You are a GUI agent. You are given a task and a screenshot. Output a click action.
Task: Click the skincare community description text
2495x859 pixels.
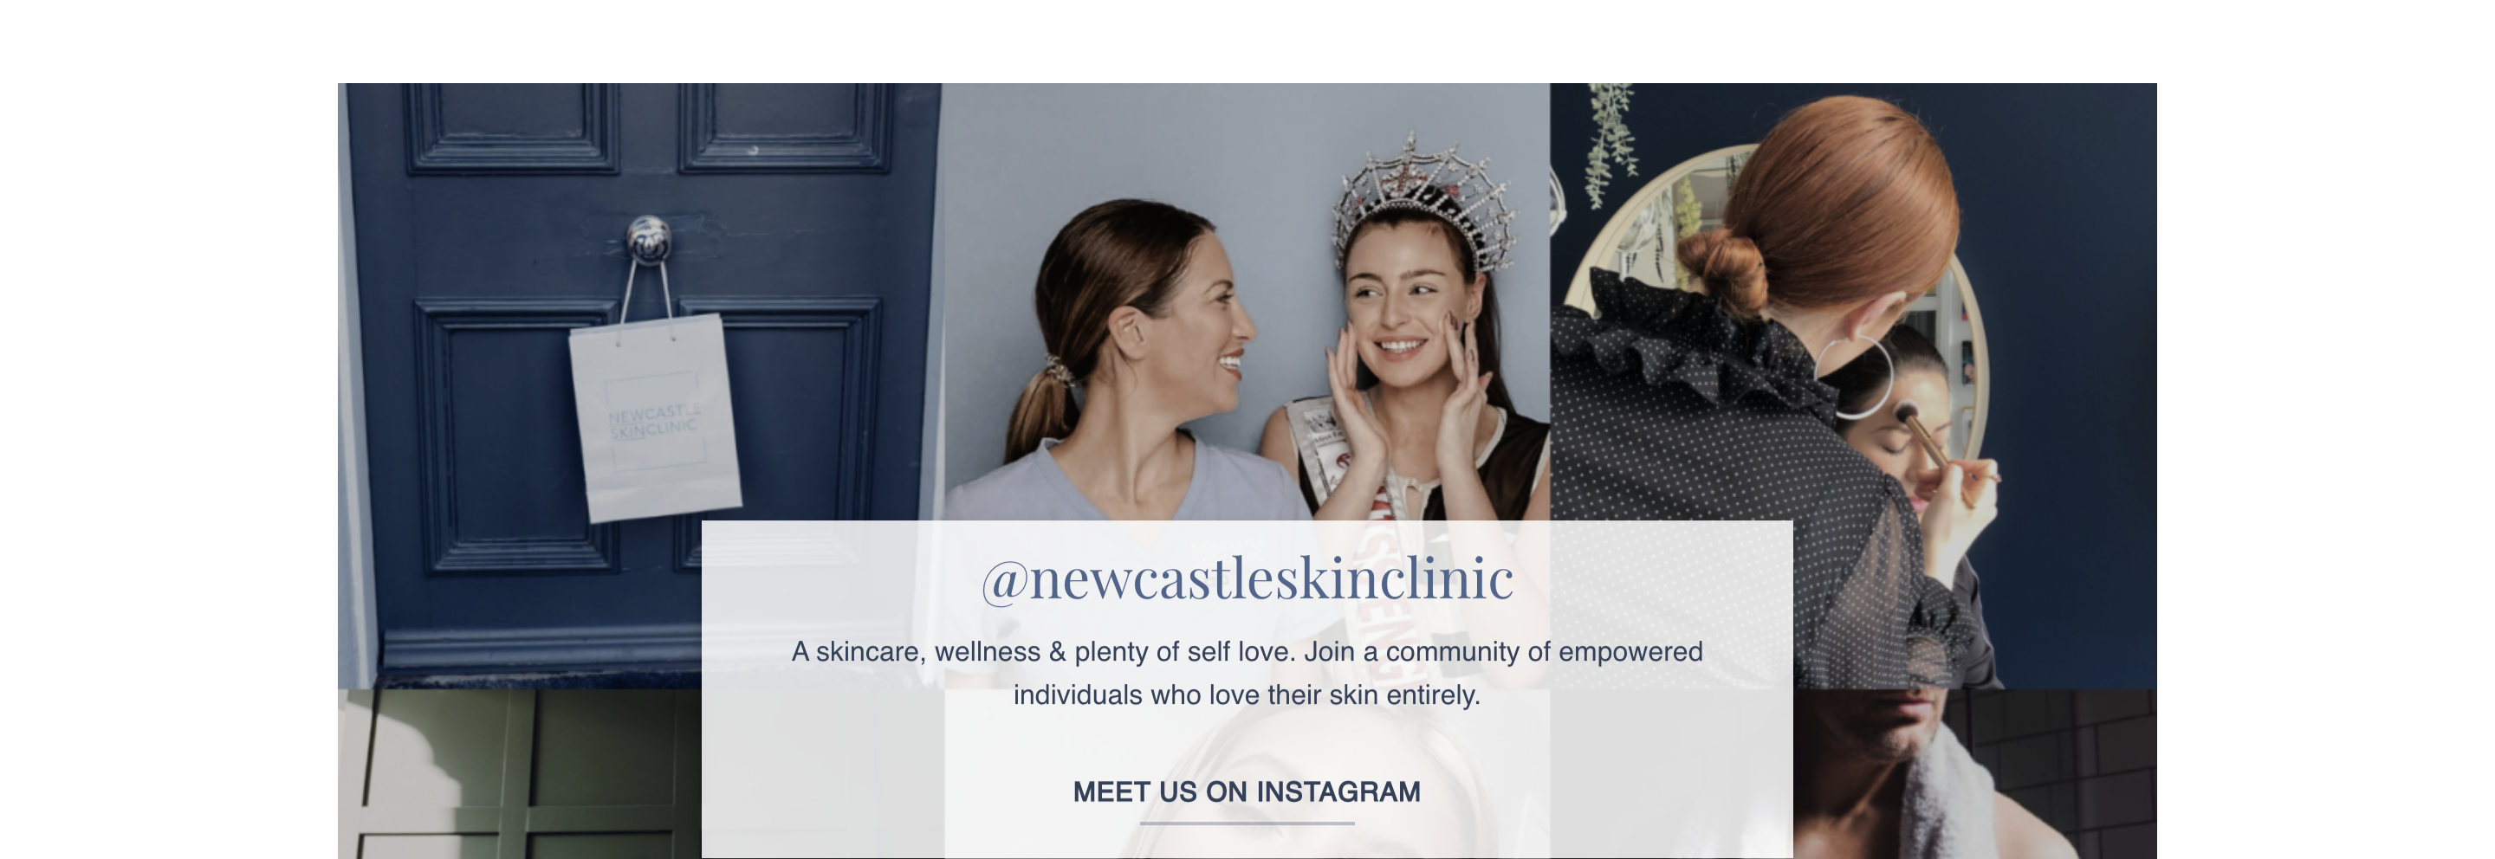click(x=1247, y=673)
